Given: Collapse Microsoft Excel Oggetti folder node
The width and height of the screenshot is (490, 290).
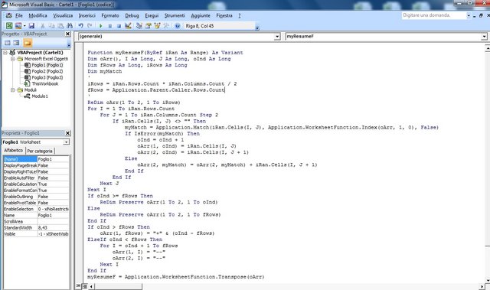Looking at the screenshot, I should 12,59.
